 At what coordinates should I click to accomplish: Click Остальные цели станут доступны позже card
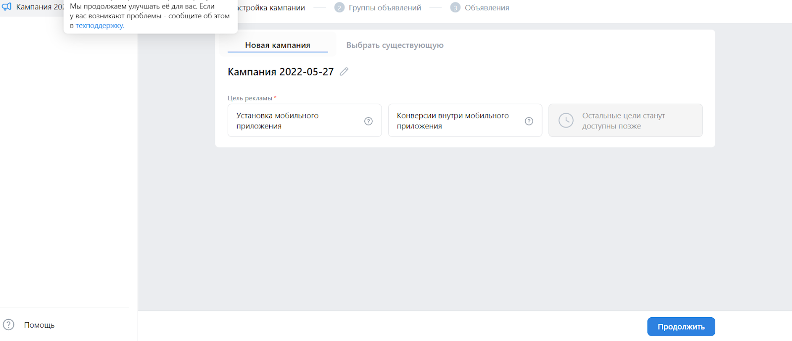[x=625, y=120]
